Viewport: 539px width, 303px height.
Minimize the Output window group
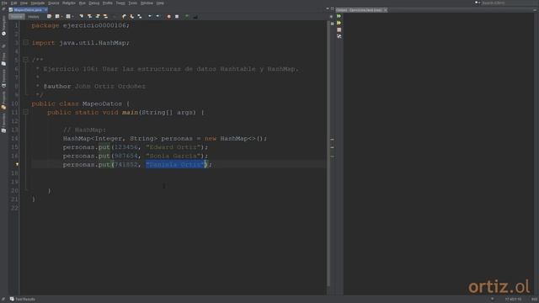click(535, 10)
